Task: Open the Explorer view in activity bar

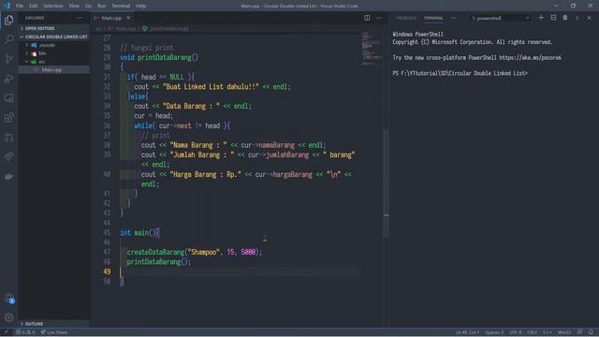Action: tap(8, 20)
